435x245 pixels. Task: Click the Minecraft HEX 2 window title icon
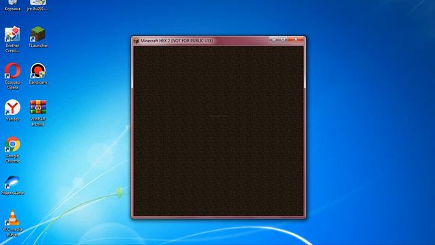pos(136,41)
